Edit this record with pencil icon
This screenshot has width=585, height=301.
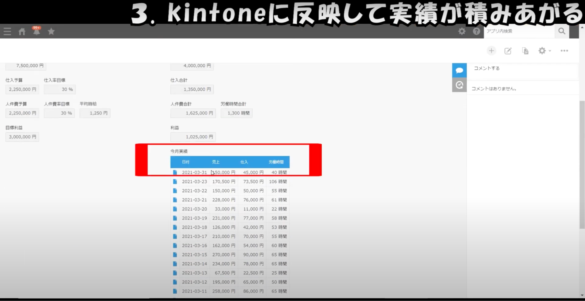(508, 51)
